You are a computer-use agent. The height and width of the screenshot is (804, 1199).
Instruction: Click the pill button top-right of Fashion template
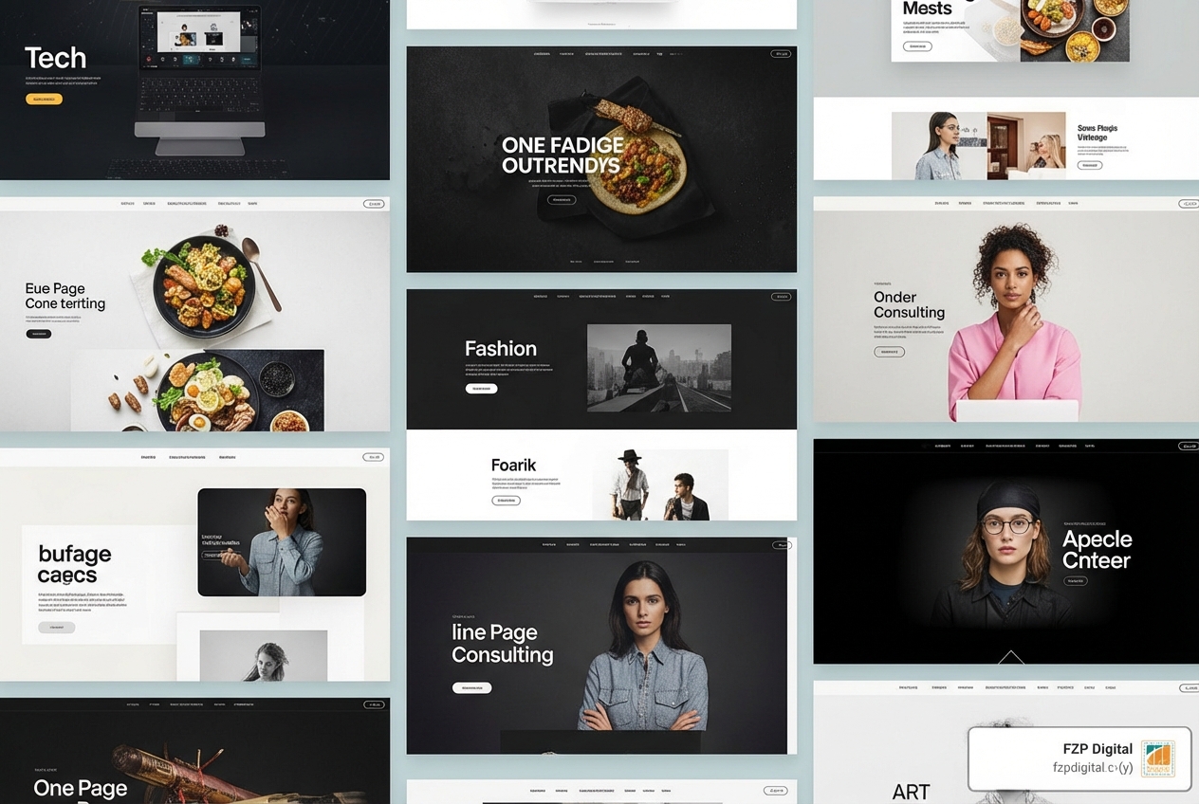click(780, 296)
